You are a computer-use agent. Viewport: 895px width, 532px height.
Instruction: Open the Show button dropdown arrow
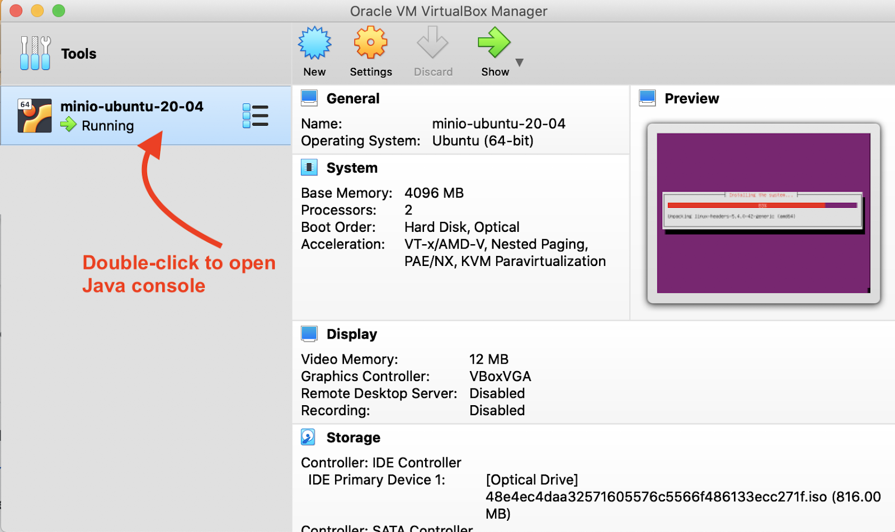(520, 62)
